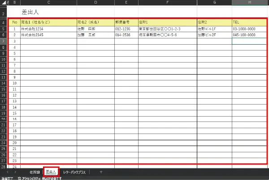Click the cell with 東京都世田谷区〇〇1-2-3
This screenshot has height=180, width=269.
[167, 29]
